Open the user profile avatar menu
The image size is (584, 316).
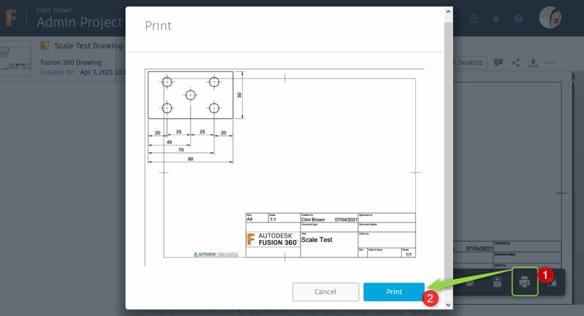coord(550,18)
